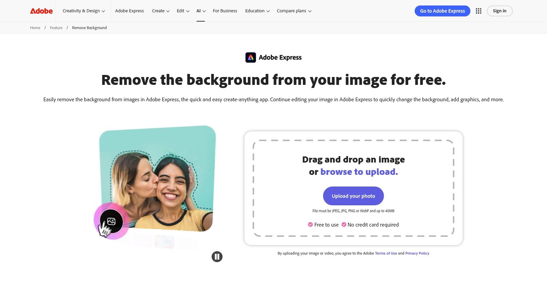547x308 pixels.
Task: Click the For Business menu item
Action: coord(225,11)
